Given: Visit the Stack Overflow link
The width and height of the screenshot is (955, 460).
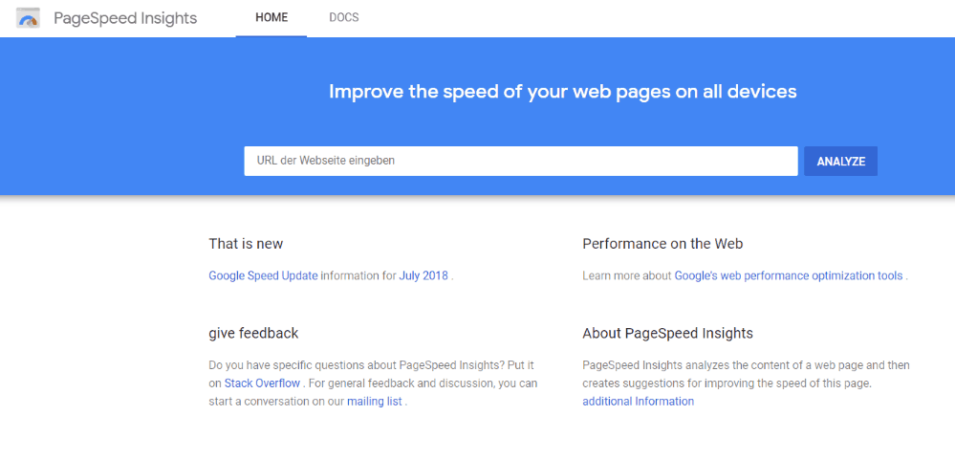Looking at the screenshot, I should (262, 383).
